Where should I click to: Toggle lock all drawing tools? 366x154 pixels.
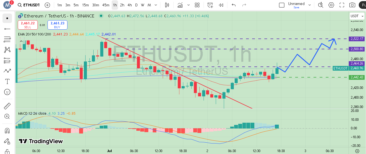[7, 151]
